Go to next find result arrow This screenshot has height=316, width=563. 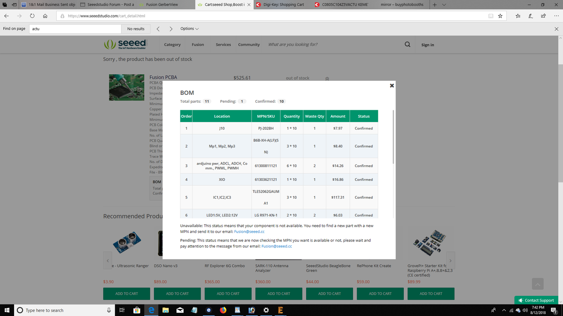click(171, 29)
